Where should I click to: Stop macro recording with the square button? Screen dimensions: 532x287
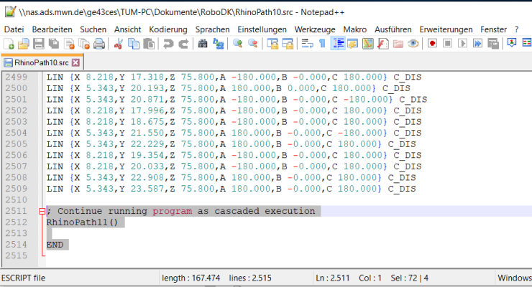447,43
